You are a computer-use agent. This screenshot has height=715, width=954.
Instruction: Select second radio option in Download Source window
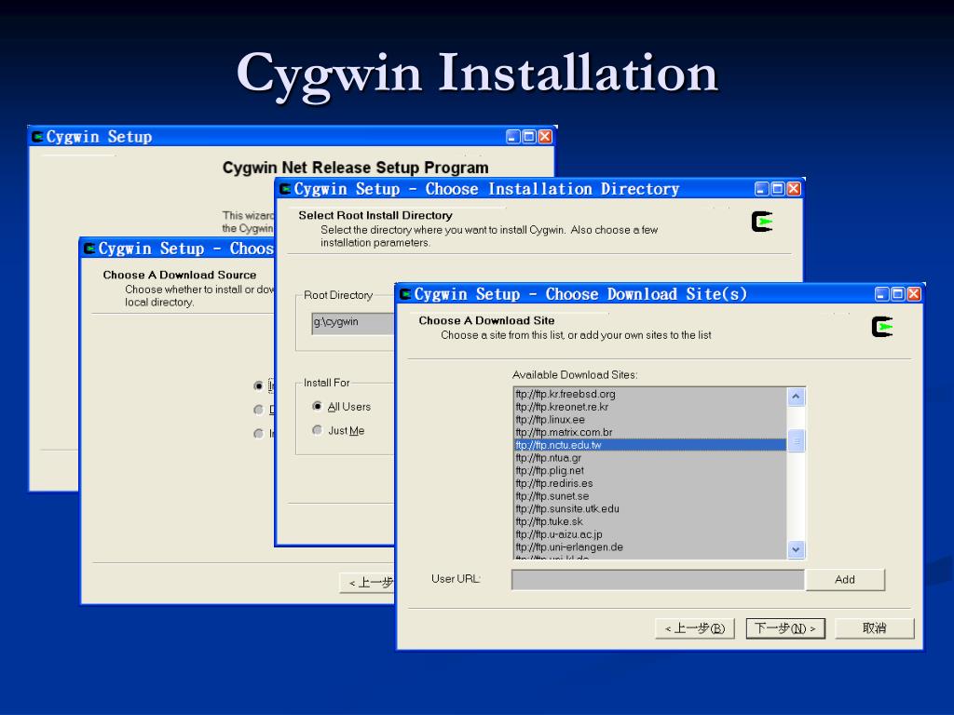(x=258, y=410)
